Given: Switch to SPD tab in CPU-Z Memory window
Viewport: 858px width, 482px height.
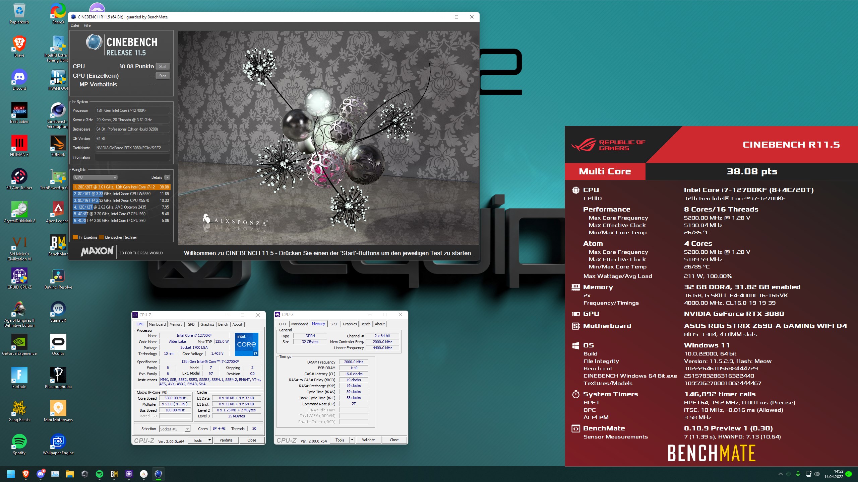Looking at the screenshot, I should click(x=333, y=324).
